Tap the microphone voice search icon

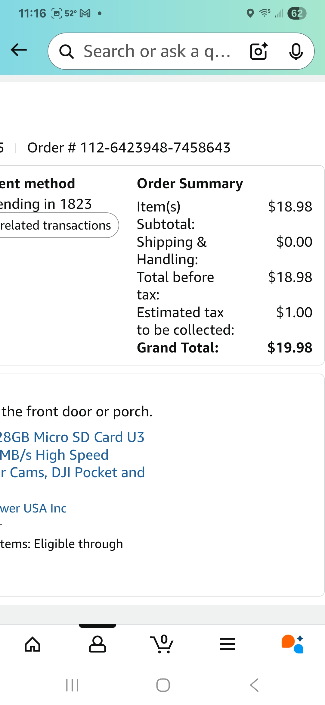coord(296,51)
